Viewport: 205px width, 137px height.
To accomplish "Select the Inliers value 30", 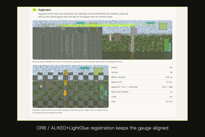I will [x=171, y=72].
